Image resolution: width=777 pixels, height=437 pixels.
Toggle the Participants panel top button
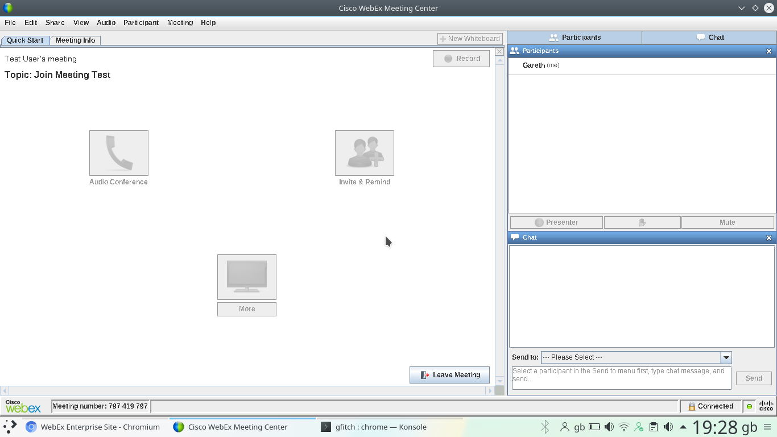[575, 38]
